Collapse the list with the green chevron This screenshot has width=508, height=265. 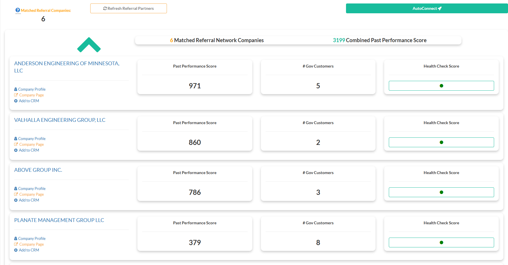89,45
